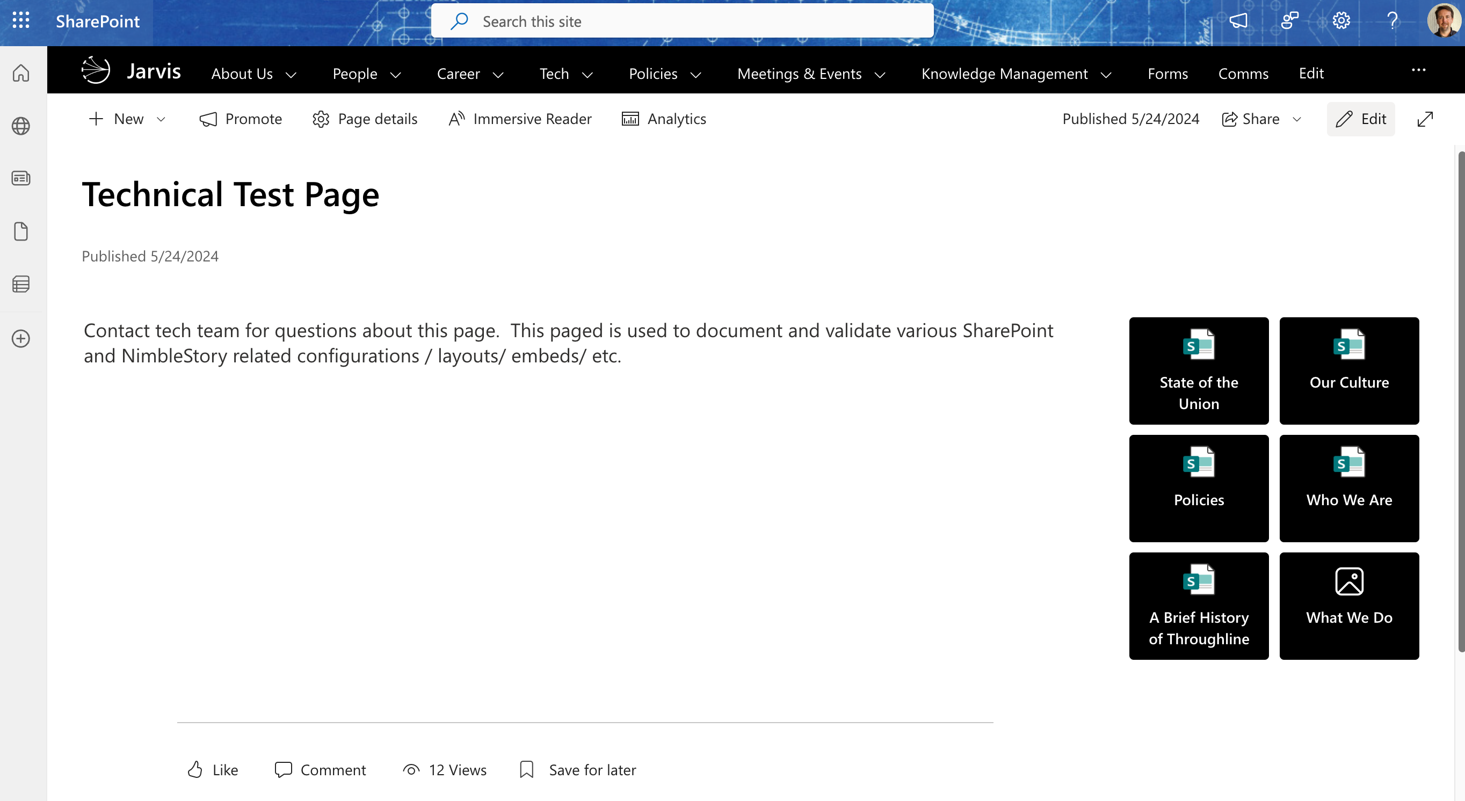Open the lists icon in left sidebar
Viewport: 1465px width, 801px height.
(x=21, y=283)
